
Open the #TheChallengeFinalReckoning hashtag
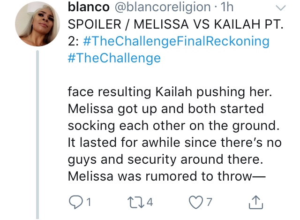tap(176, 41)
